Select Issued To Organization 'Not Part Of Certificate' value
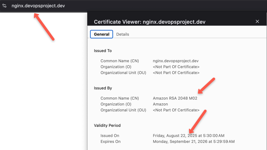The width and height of the screenshot is (267, 150). (x=176, y=67)
